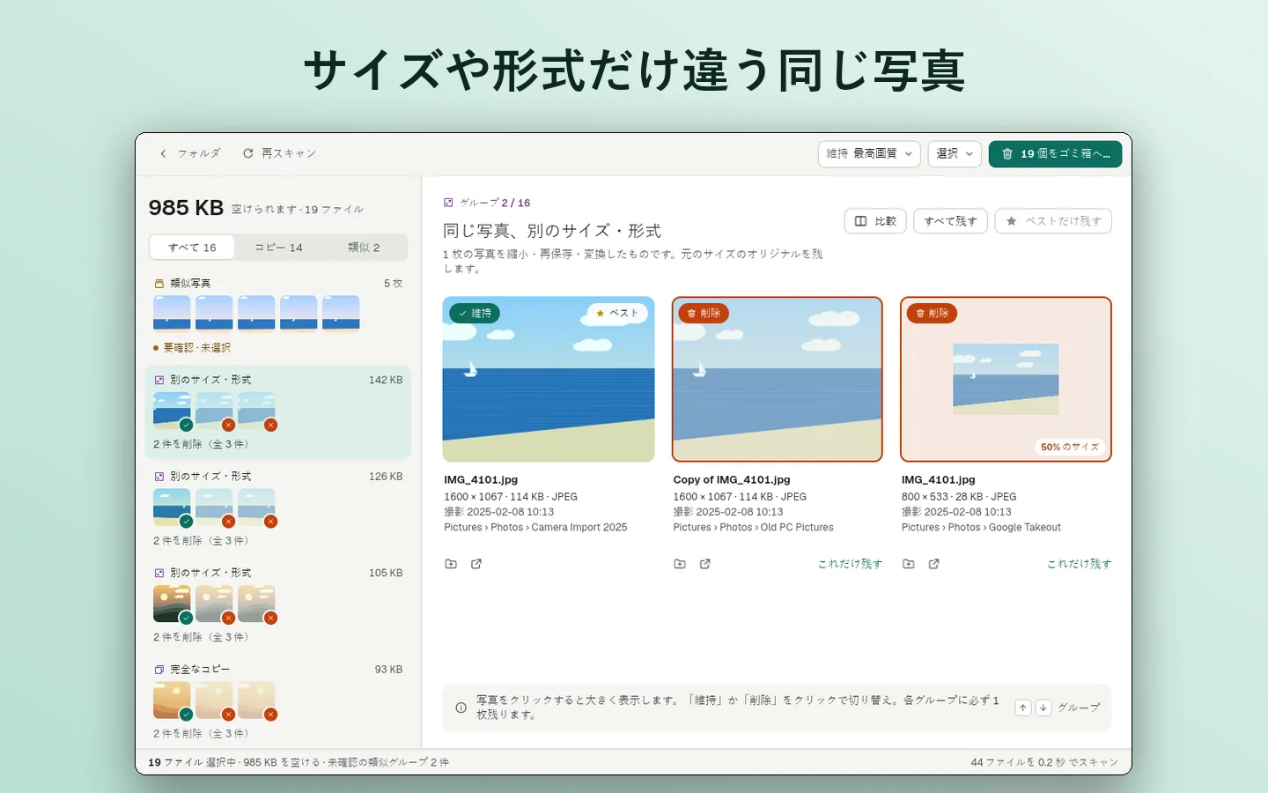Select the 完全なコピー 93 KB group
The width and height of the screenshot is (1268, 793).
pyautogui.click(x=278, y=701)
